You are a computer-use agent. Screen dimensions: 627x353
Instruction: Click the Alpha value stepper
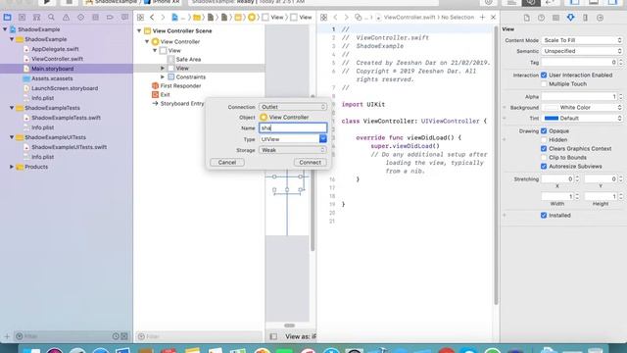click(x=620, y=96)
